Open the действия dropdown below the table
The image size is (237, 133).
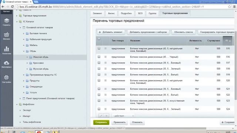[x=123, y=116]
